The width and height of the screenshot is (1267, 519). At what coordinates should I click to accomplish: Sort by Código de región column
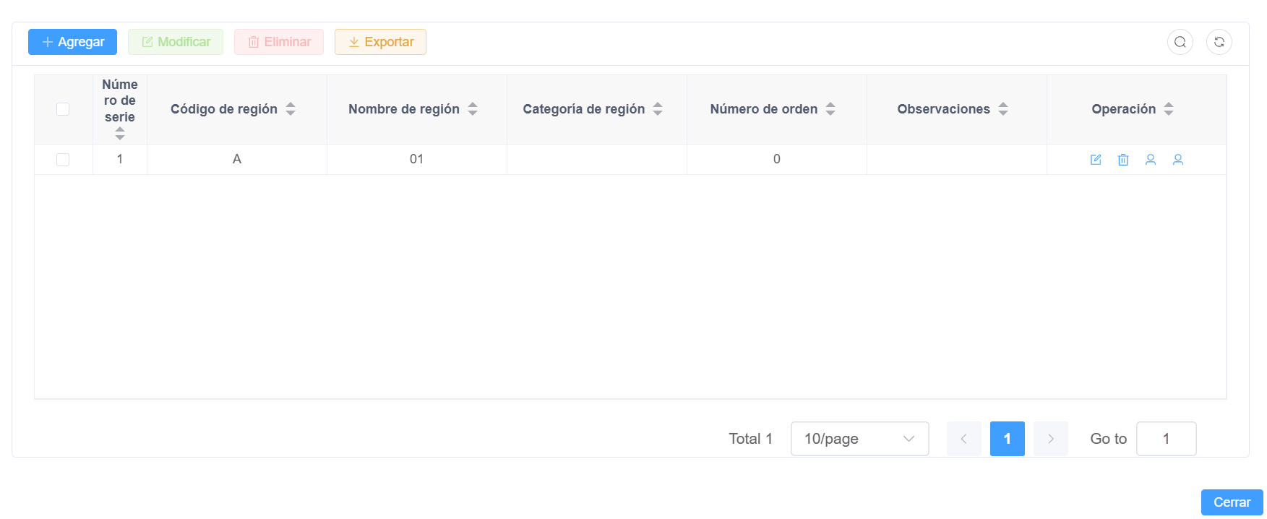point(291,109)
